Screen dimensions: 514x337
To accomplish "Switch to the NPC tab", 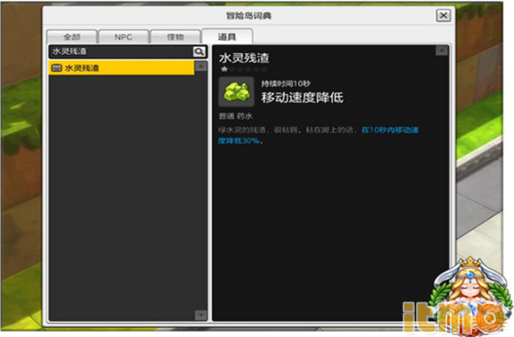I will [x=124, y=36].
